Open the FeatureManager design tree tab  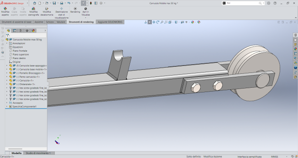click(x=9, y=30)
